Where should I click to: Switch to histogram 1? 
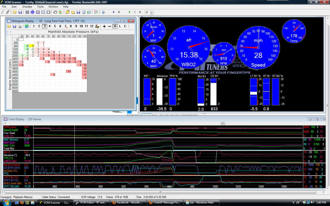coord(34,26)
